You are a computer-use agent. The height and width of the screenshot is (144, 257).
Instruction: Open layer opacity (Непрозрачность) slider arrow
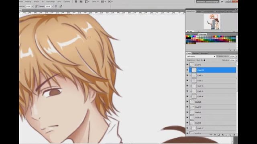click(x=237, y=56)
